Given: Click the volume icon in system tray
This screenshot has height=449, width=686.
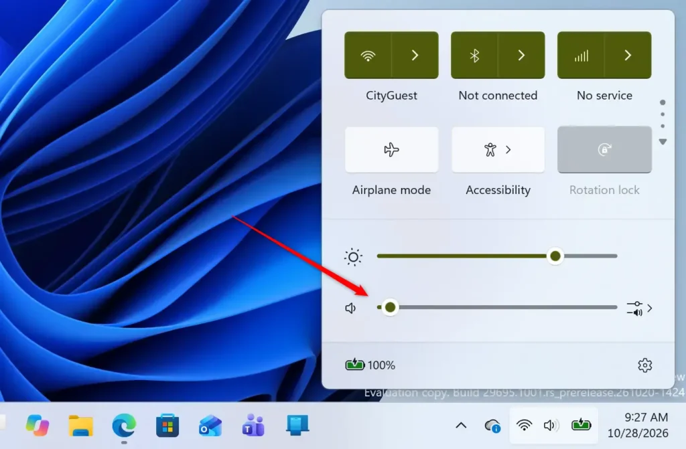Looking at the screenshot, I should click(x=551, y=425).
